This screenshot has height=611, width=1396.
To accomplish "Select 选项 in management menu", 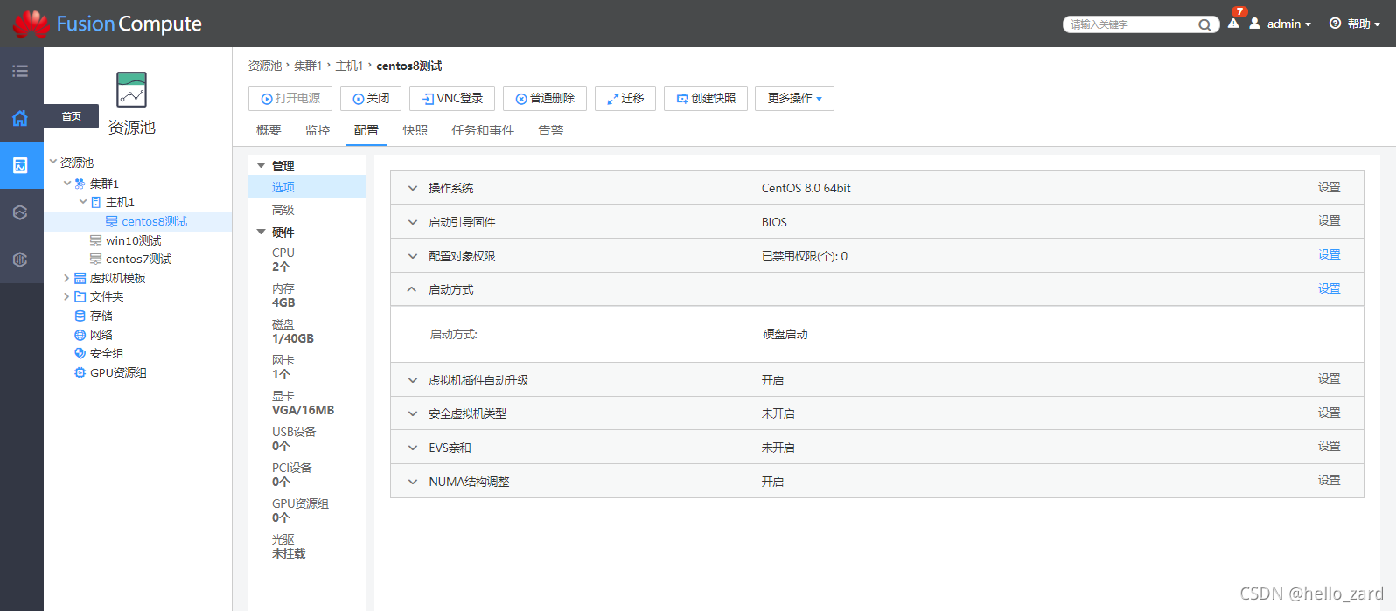I will coord(307,187).
